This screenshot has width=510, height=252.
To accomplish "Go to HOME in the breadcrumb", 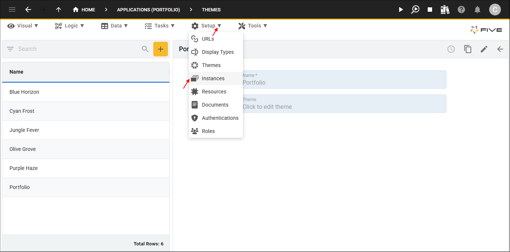I will pyautogui.click(x=88, y=10).
